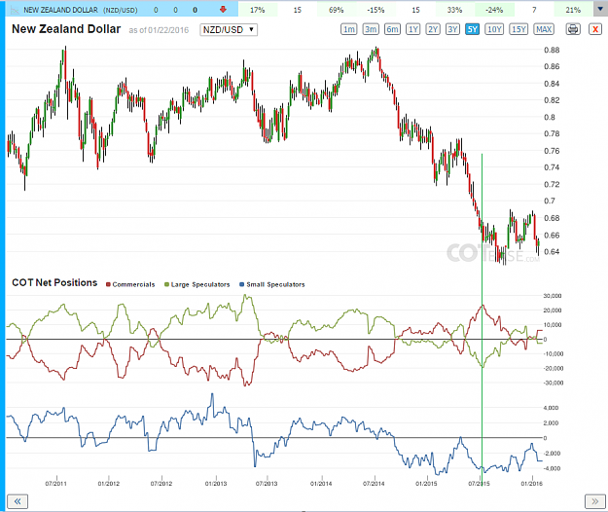
Task: Click the 01/2016 x-axis date label
Action: point(531,484)
